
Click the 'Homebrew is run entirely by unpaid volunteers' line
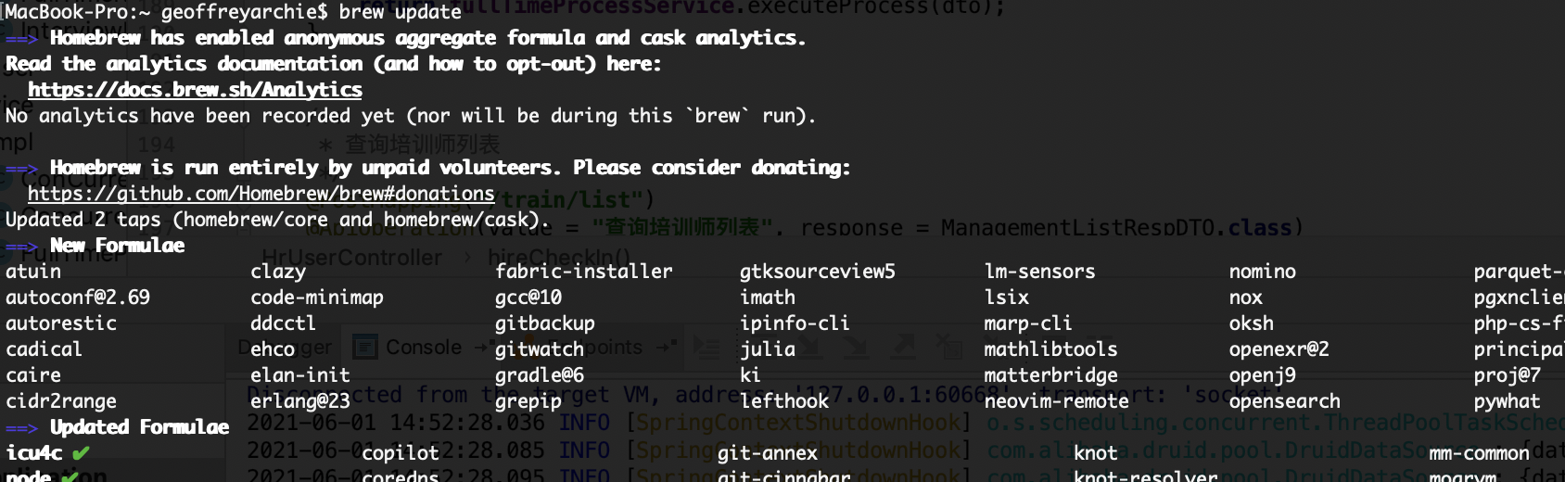click(x=450, y=168)
